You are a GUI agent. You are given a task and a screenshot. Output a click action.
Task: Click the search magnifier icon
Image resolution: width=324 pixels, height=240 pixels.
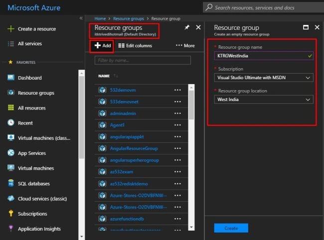(209, 7)
